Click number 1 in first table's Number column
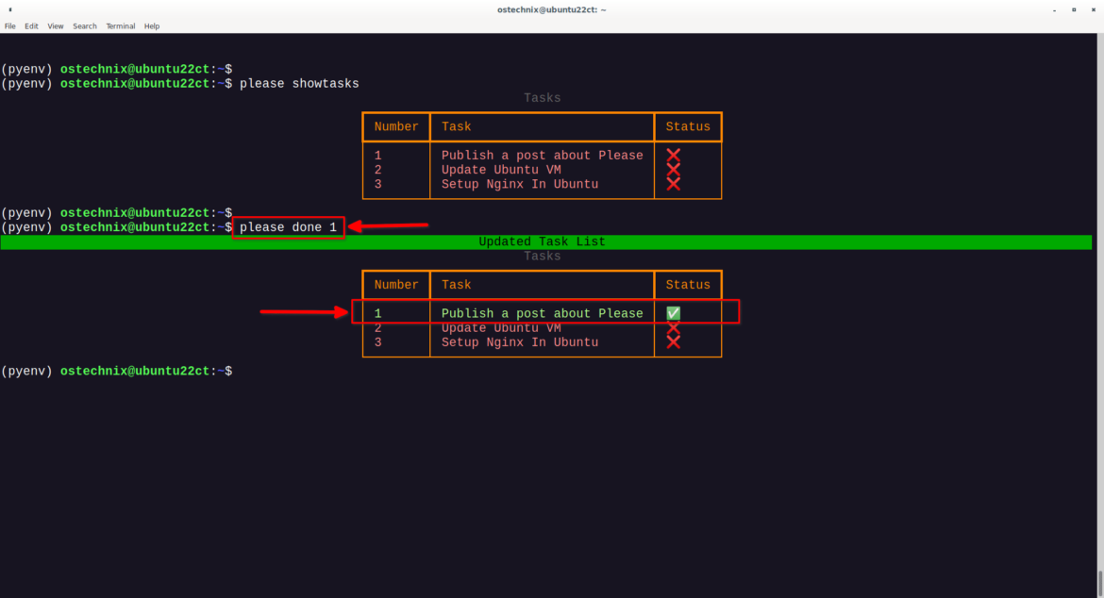Image resolution: width=1104 pixels, height=598 pixels. tap(378, 156)
